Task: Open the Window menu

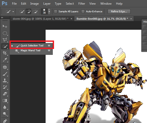Action: (106, 4)
